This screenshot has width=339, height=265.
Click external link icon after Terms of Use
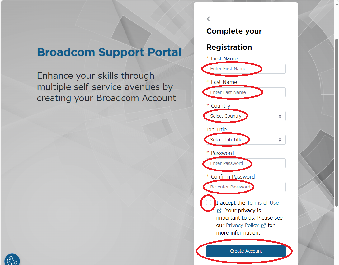219,211
